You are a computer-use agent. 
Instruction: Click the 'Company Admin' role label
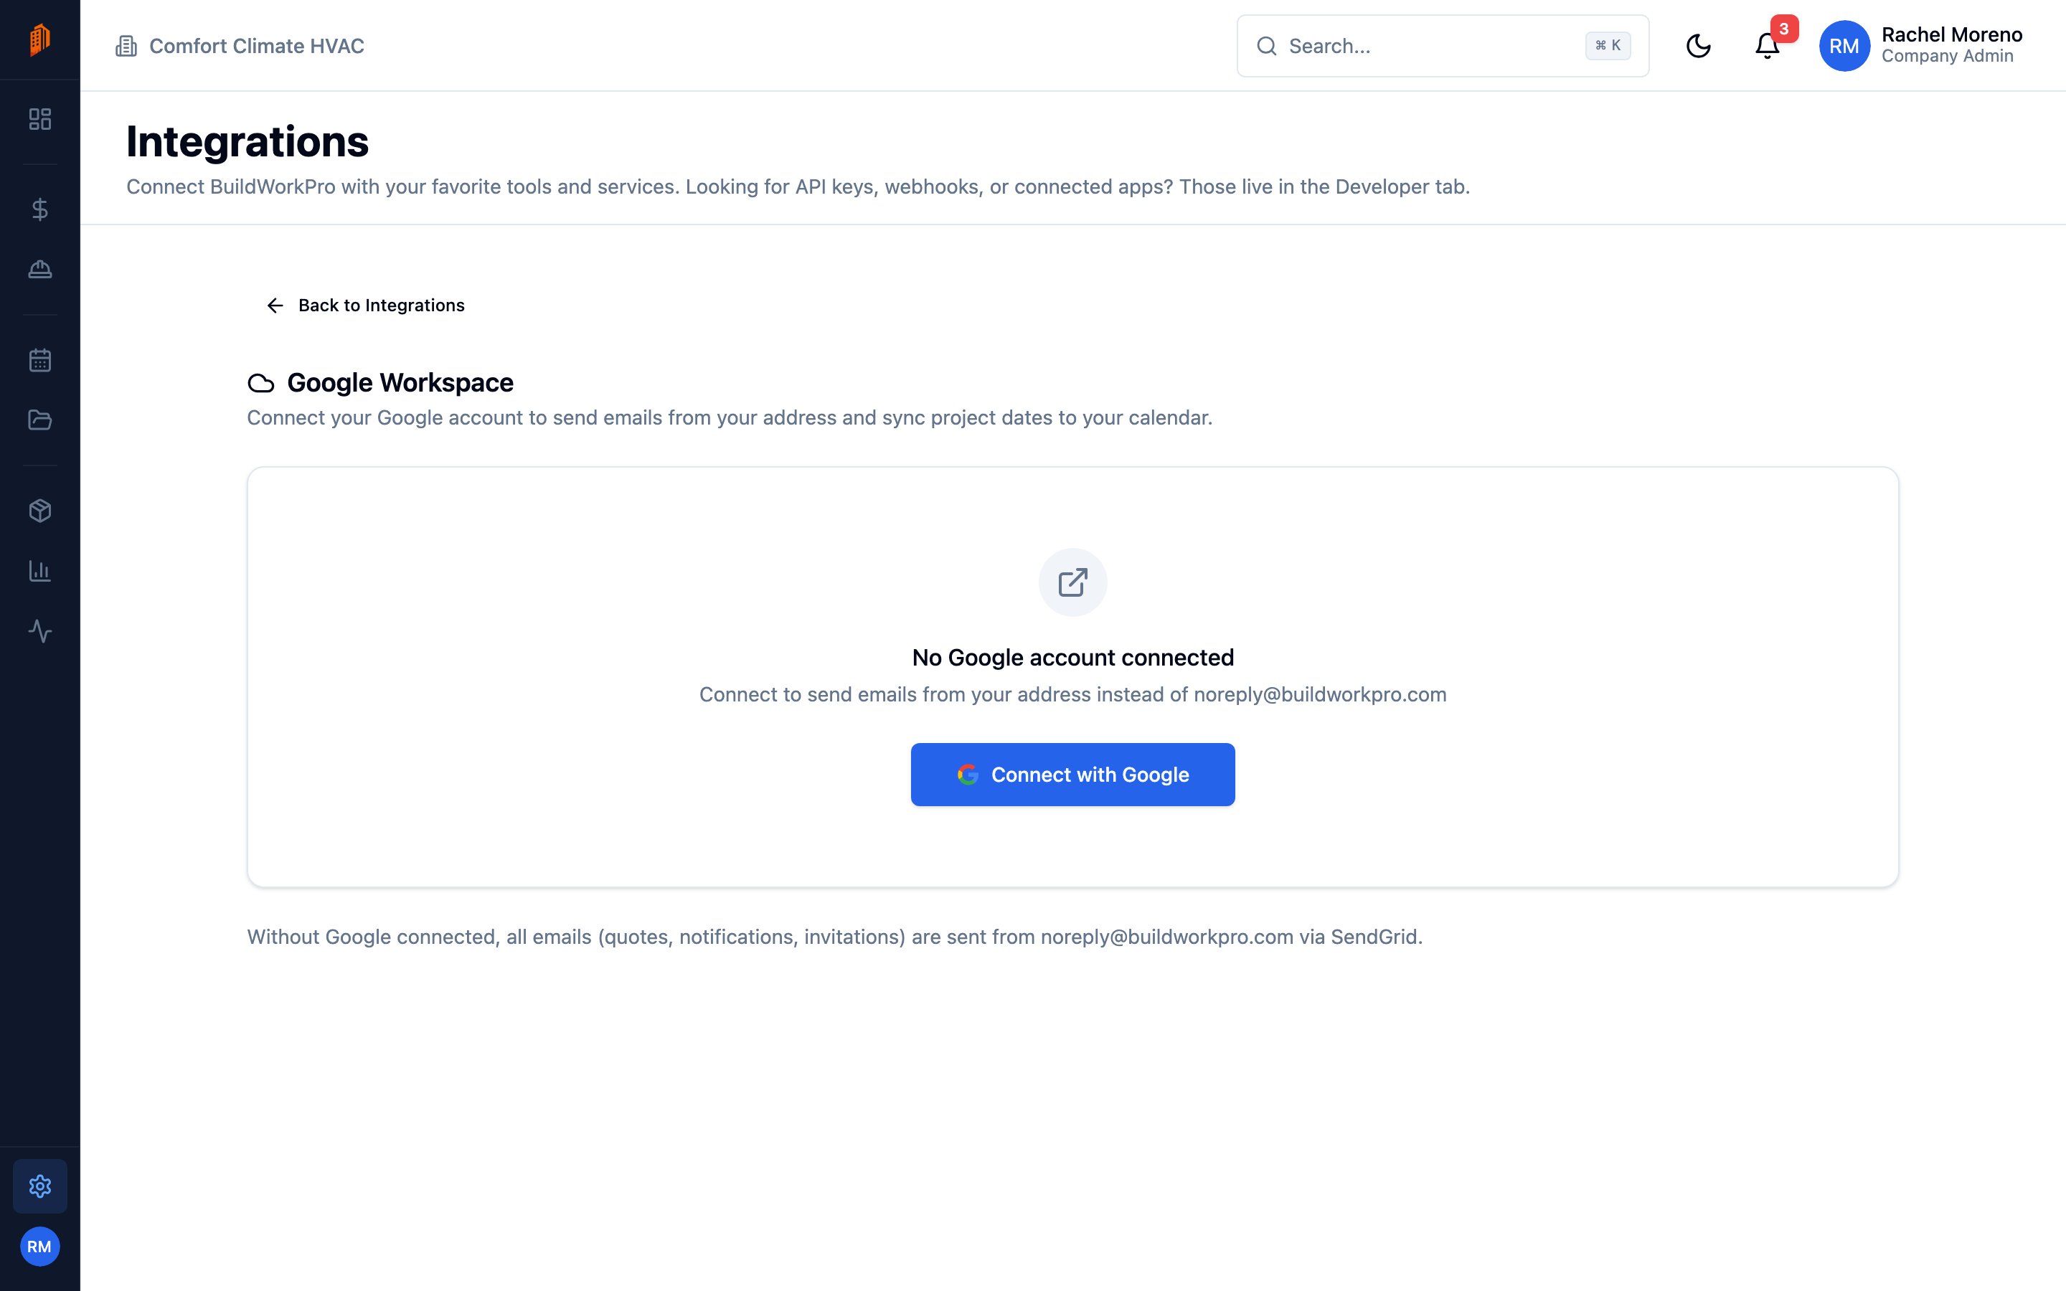[x=1948, y=57]
